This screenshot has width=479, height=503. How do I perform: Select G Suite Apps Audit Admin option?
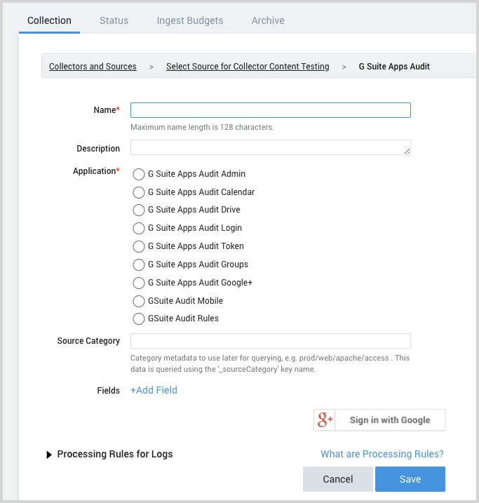(x=139, y=174)
